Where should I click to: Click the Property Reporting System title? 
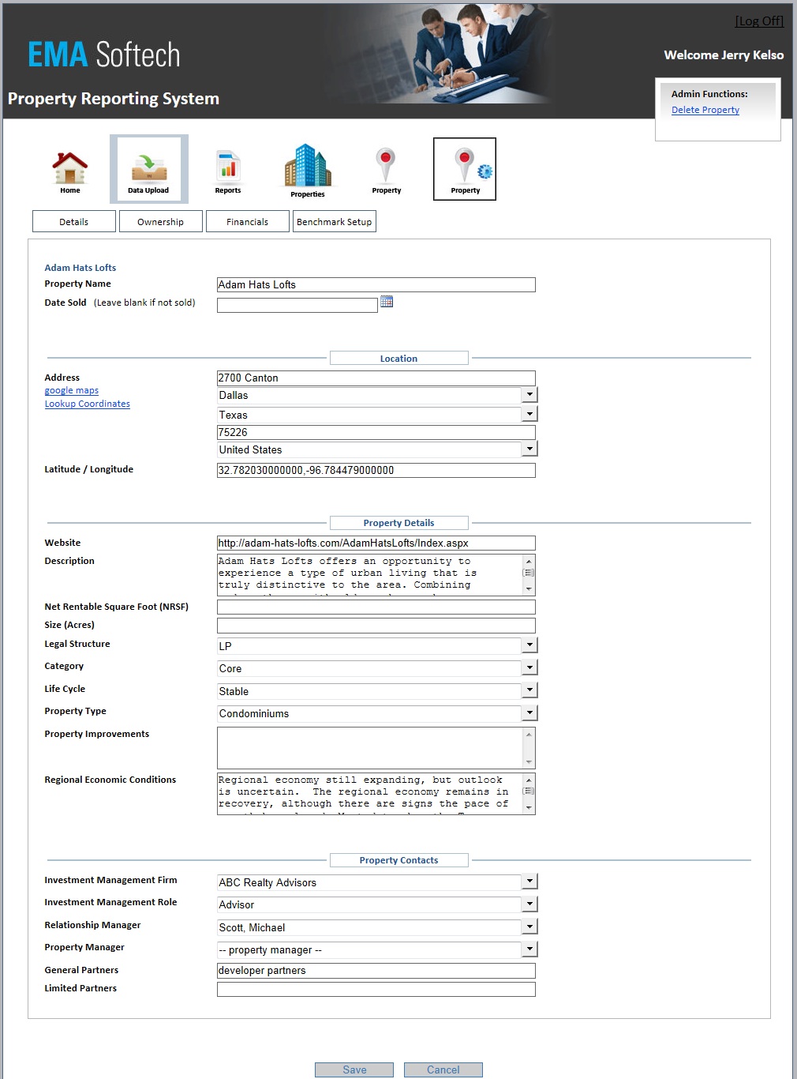(114, 99)
